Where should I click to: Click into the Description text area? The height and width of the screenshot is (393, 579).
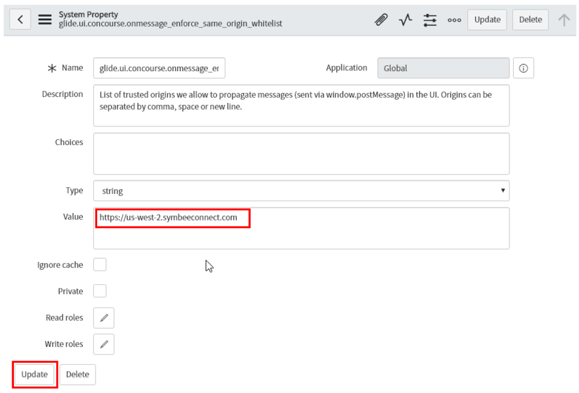coord(301,106)
